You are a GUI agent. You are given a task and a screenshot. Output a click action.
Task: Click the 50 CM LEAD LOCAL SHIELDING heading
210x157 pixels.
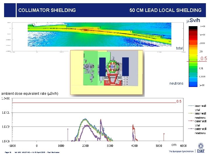click(x=165, y=10)
